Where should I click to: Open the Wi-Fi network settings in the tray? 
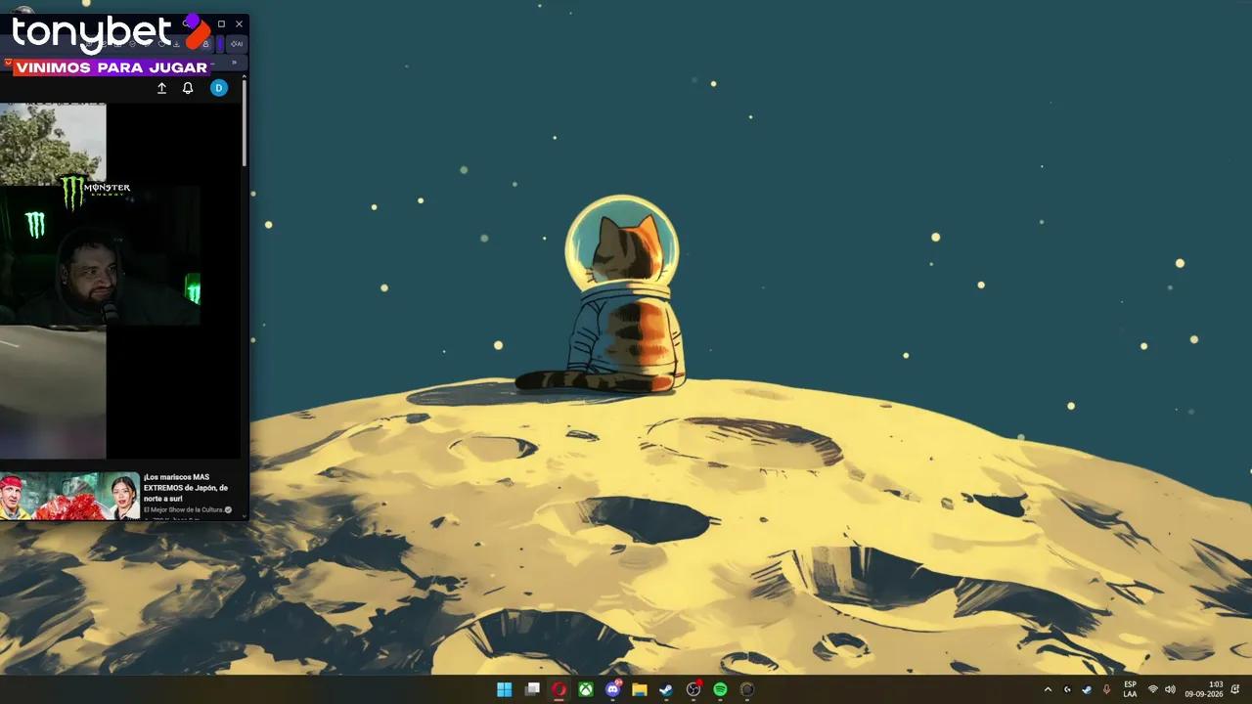click(1153, 689)
